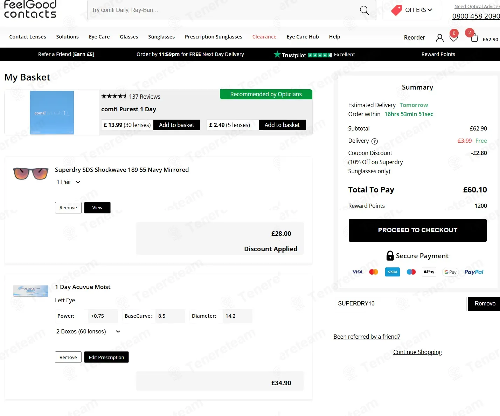Click the Secure Payment padlock icon
The width and height of the screenshot is (500, 416).
coord(390,256)
